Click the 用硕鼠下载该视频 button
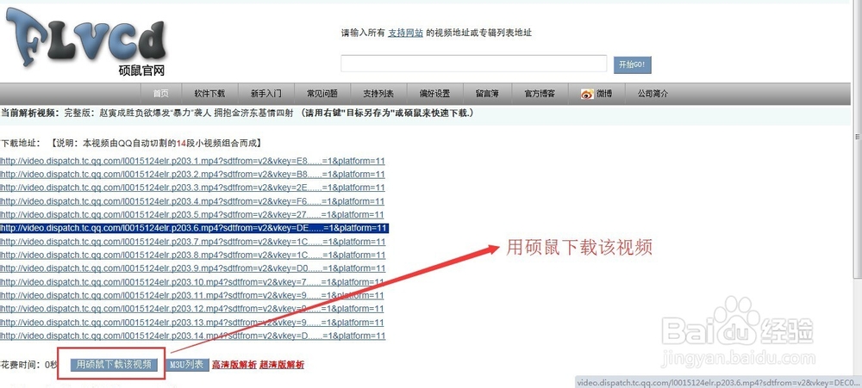862x388 pixels. tap(114, 365)
